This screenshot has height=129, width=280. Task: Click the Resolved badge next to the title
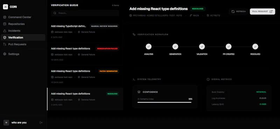pos(198,9)
